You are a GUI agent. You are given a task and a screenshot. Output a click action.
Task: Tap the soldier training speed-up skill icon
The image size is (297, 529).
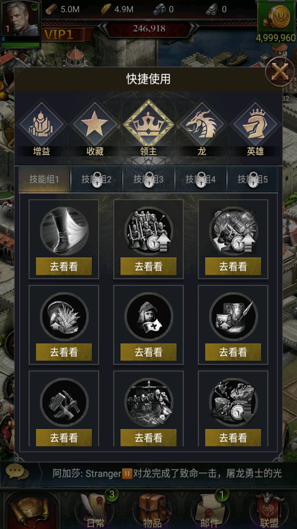click(x=148, y=231)
